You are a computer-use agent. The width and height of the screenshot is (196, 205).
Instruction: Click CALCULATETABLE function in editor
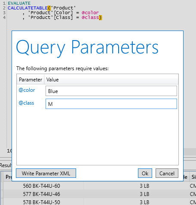point(28,8)
